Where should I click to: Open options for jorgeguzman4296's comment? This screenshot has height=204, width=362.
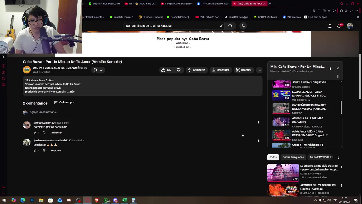[259, 123]
